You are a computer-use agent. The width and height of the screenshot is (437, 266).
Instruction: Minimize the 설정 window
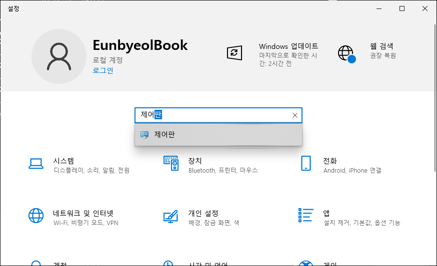pyautogui.click(x=379, y=8)
